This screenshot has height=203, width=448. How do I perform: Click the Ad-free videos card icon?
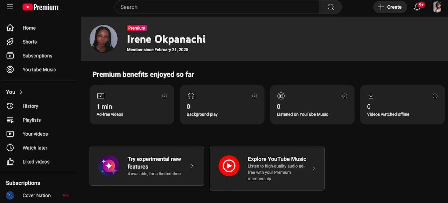[x=100, y=96]
